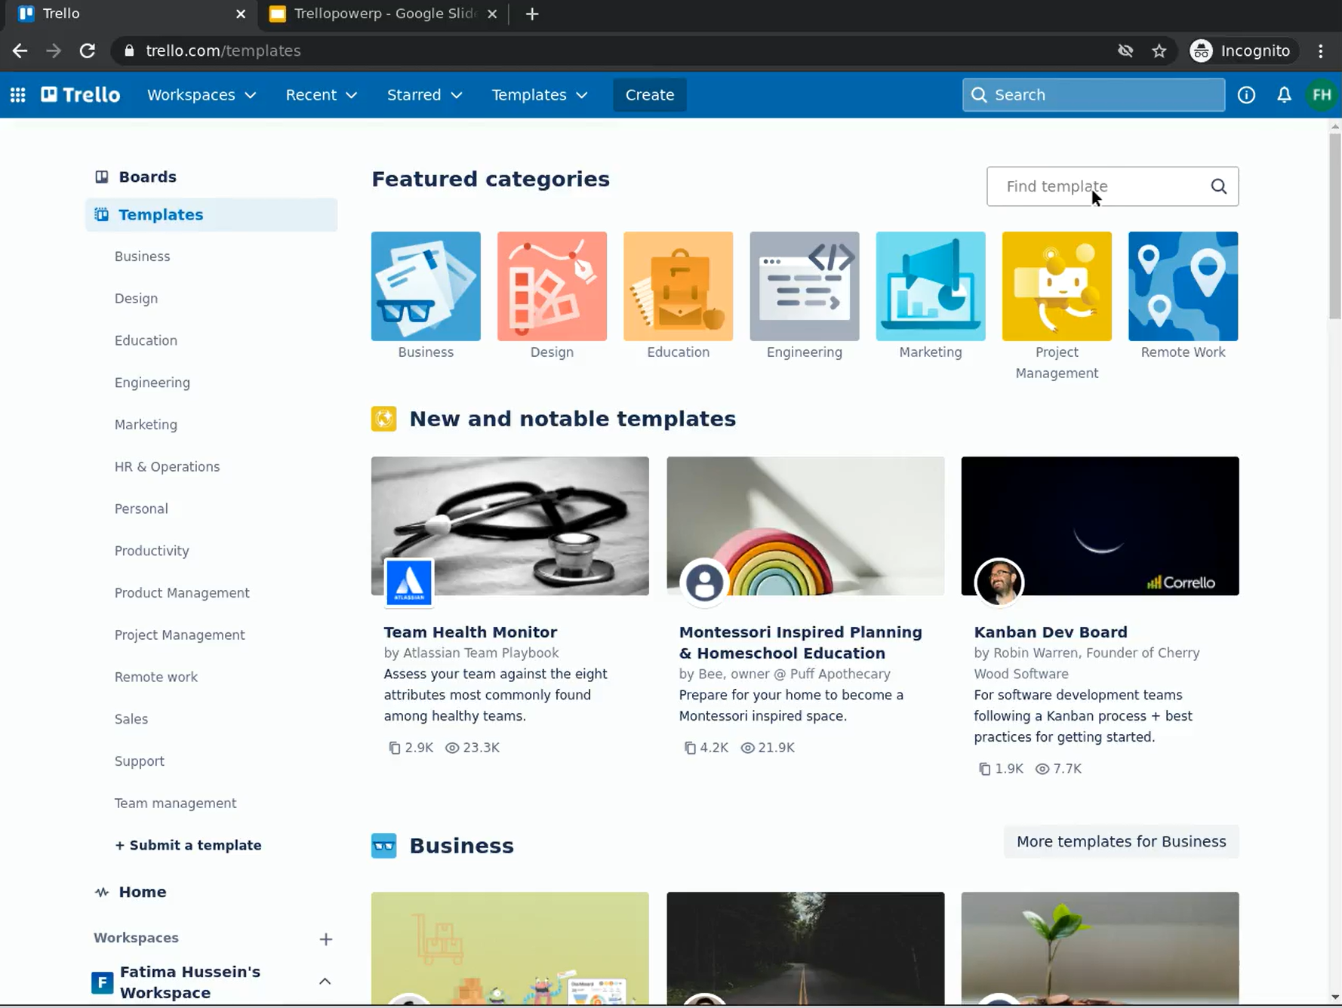The image size is (1342, 1008).
Task: Bookmark this page with the star icon
Action: pos(1159,51)
